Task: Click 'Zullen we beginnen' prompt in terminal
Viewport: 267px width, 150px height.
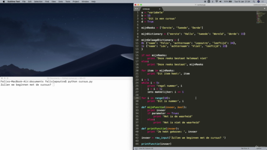Action: 26,85
